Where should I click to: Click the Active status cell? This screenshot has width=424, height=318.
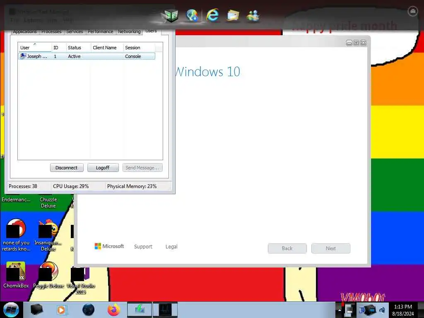(x=75, y=56)
